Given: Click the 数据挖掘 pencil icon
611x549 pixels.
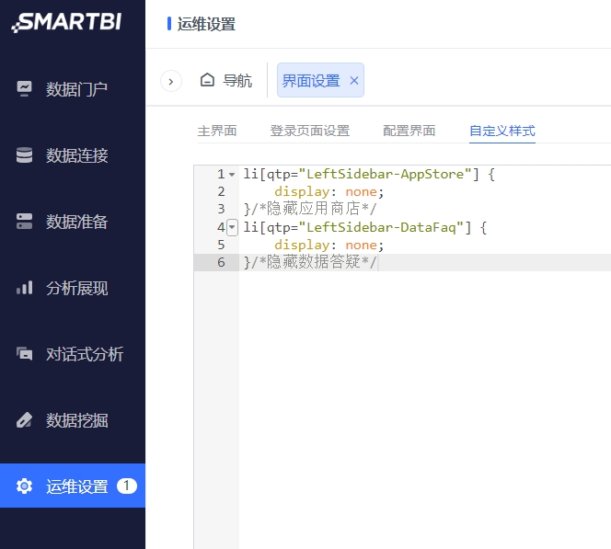Looking at the screenshot, I should pyautogui.click(x=24, y=420).
